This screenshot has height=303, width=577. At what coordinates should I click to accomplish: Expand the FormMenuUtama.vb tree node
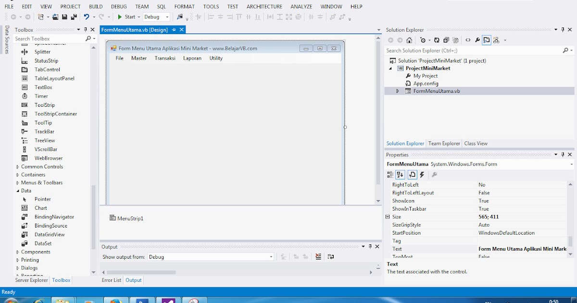click(x=397, y=90)
